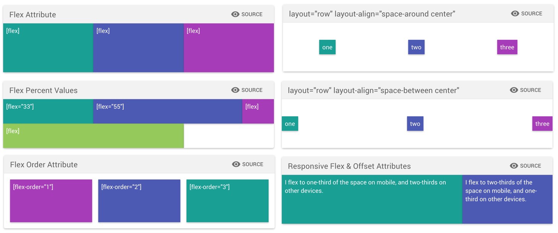Viewport: 558px width, 233px height.
Task: Click the blue 'two' box in space-around demo
Action: pyautogui.click(x=416, y=47)
